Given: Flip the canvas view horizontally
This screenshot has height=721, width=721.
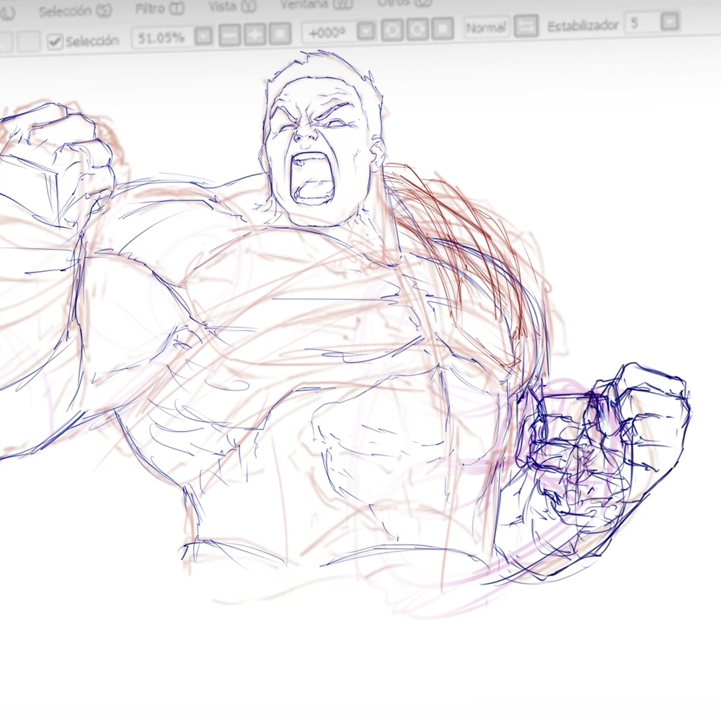Looking at the screenshot, I should pos(526,26).
